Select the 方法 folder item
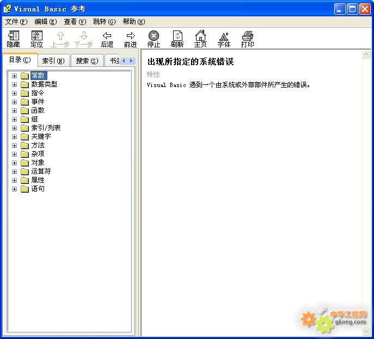Image resolution: width=374 pixels, height=339 pixels. [38, 145]
